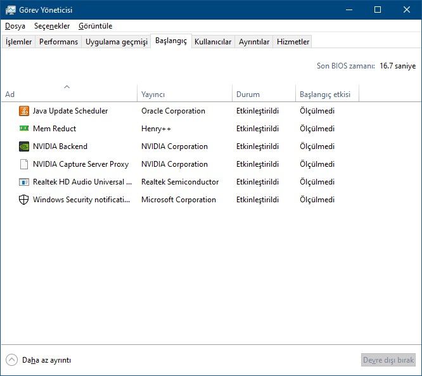Click the NVIDIA Backend icon
Image resolution: width=422 pixels, height=376 pixels.
pos(24,146)
